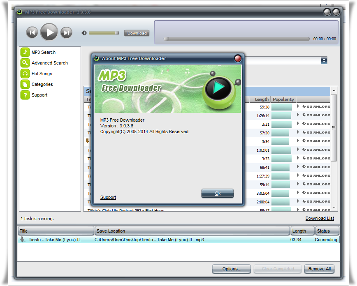The image size is (357, 286).
Task: Download the 3:21 length track
Action: pyautogui.click(x=316, y=124)
